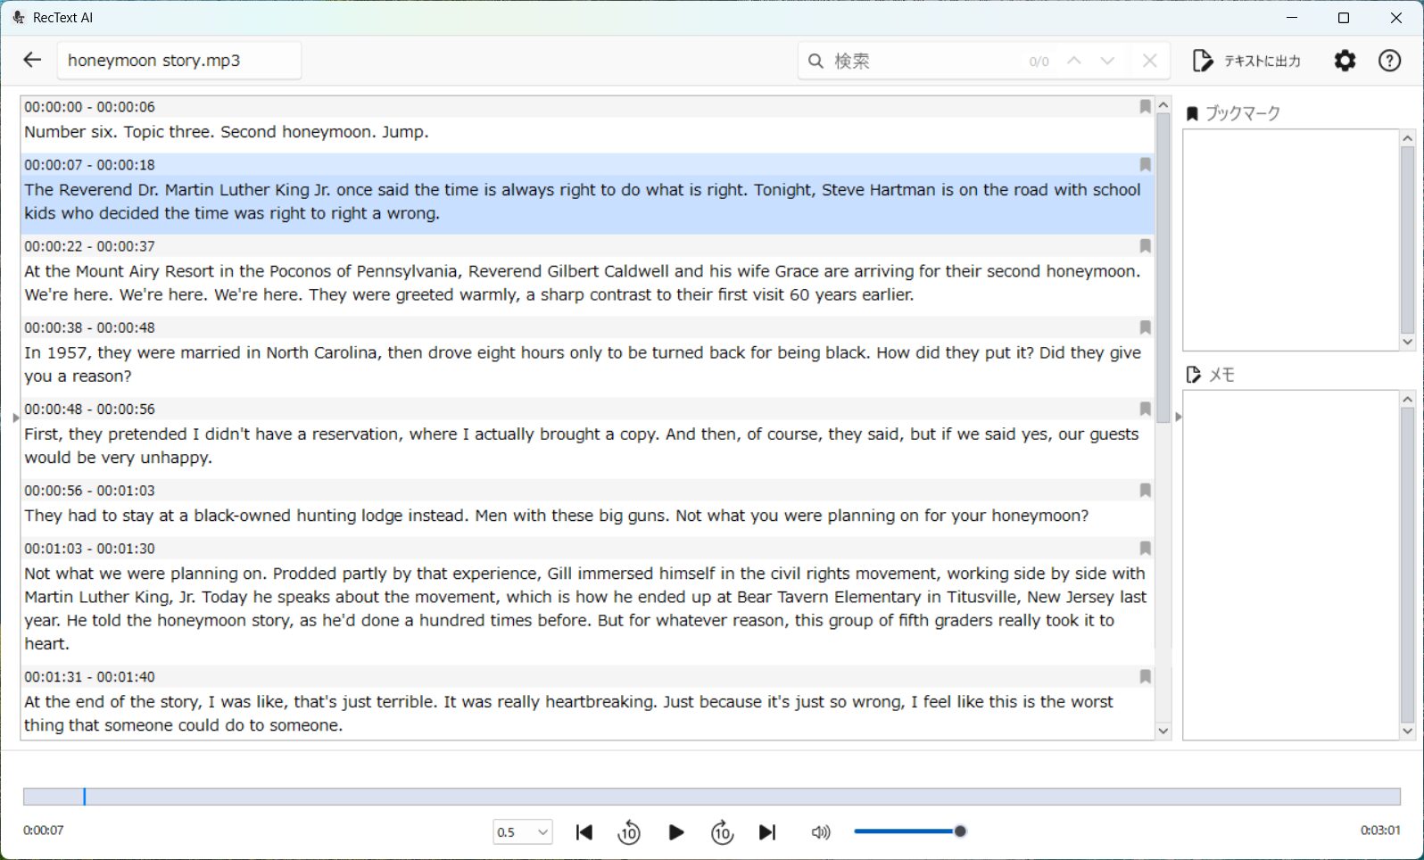Collapse the right side panel arrow

tap(1178, 417)
